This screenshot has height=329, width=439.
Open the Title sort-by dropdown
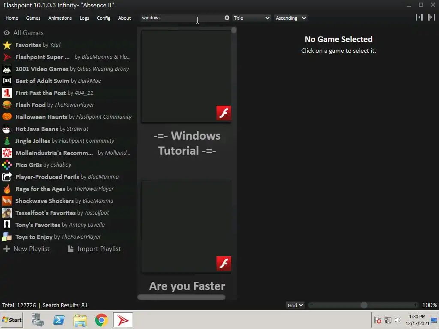251,18
